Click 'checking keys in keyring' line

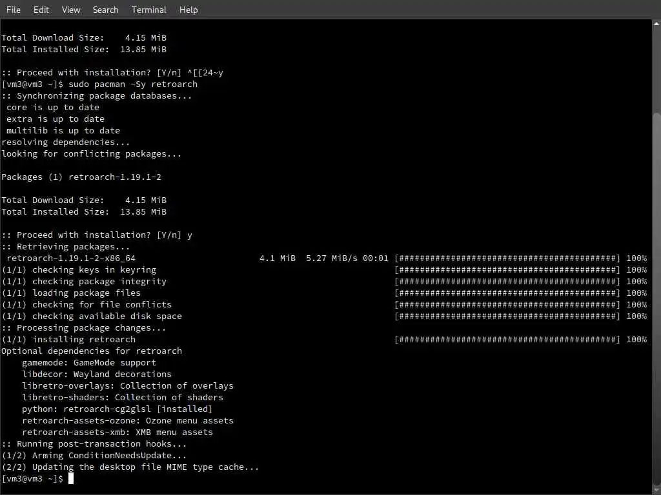pos(79,270)
